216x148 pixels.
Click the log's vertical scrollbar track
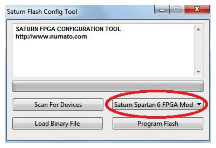point(199,50)
